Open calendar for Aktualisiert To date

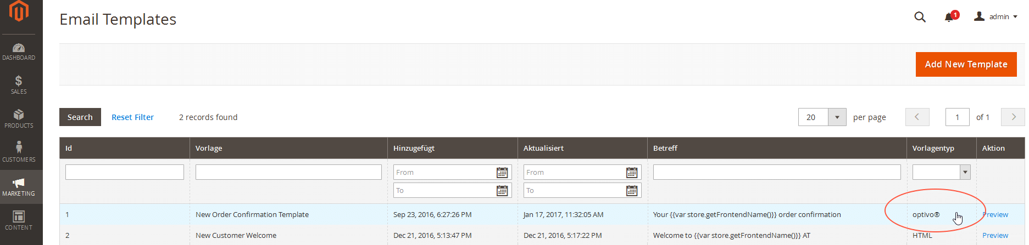632,191
